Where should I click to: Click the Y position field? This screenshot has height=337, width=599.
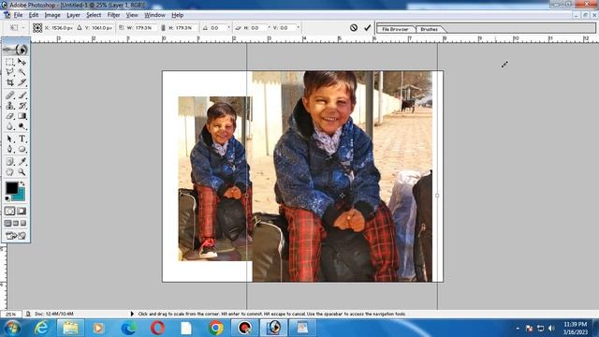pyautogui.click(x=102, y=27)
